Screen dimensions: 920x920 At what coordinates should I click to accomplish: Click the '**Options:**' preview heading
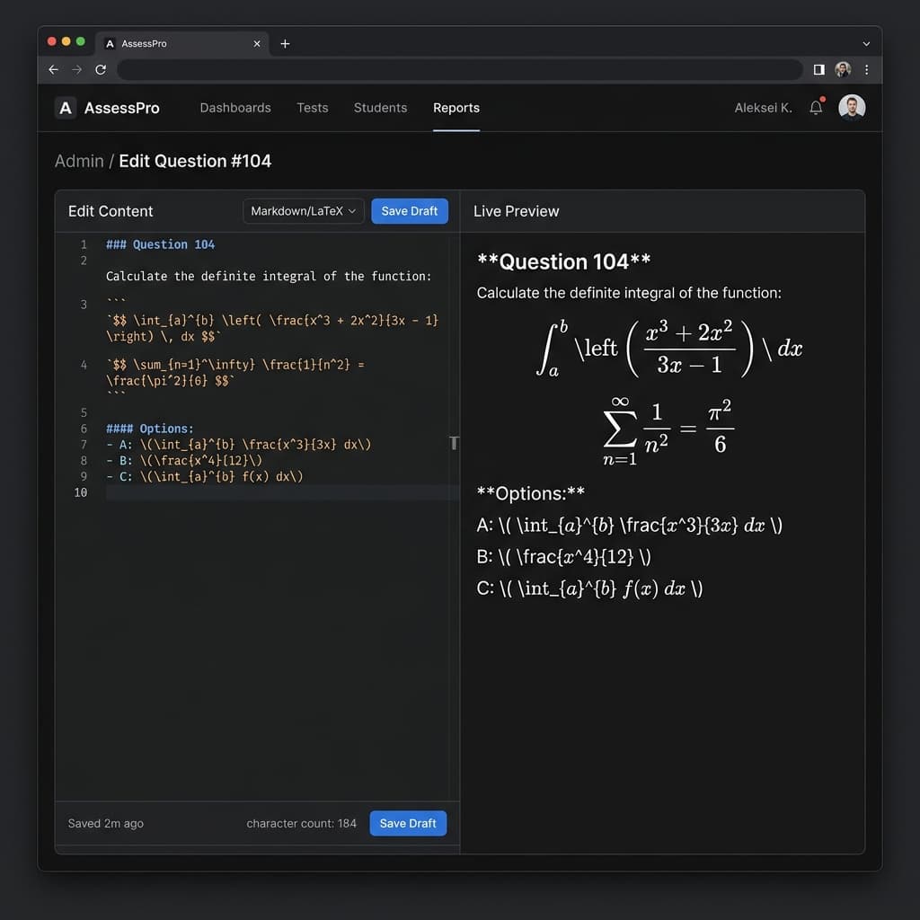click(x=531, y=493)
